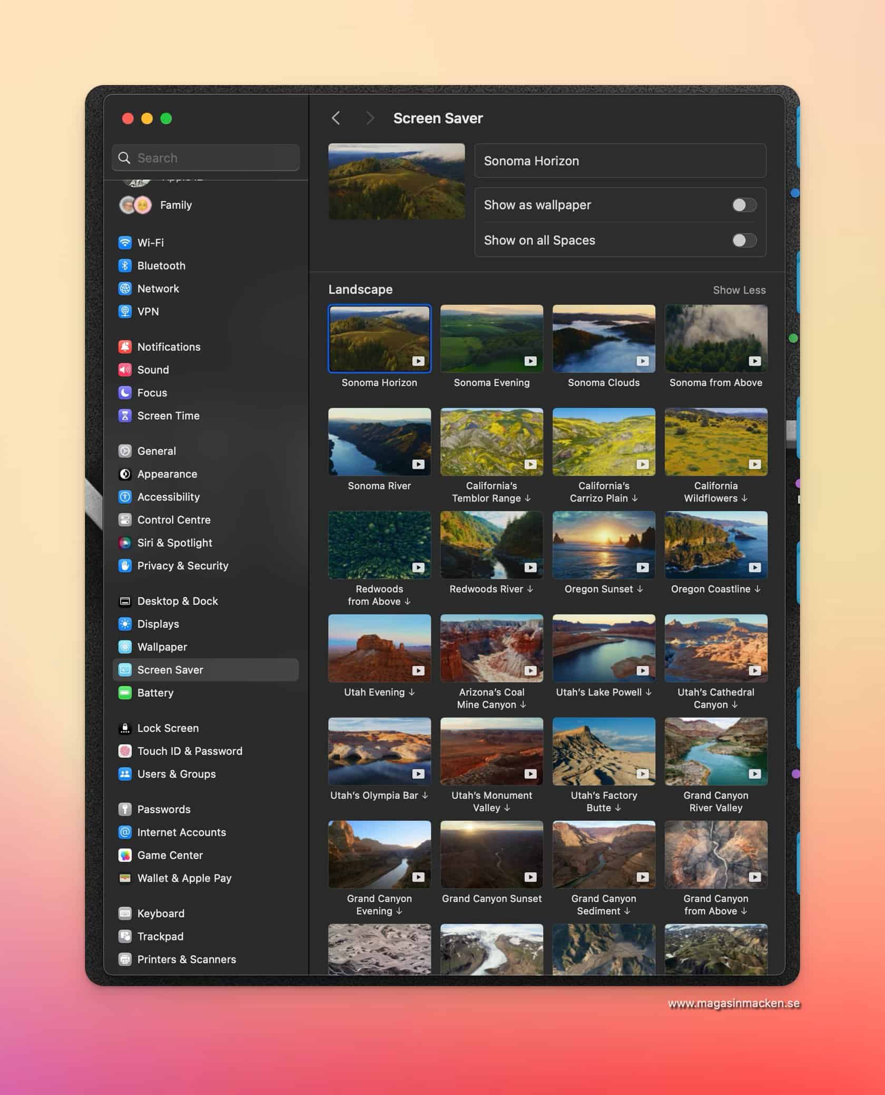
Task: Click the Focus moon icon
Action: [125, 393]
